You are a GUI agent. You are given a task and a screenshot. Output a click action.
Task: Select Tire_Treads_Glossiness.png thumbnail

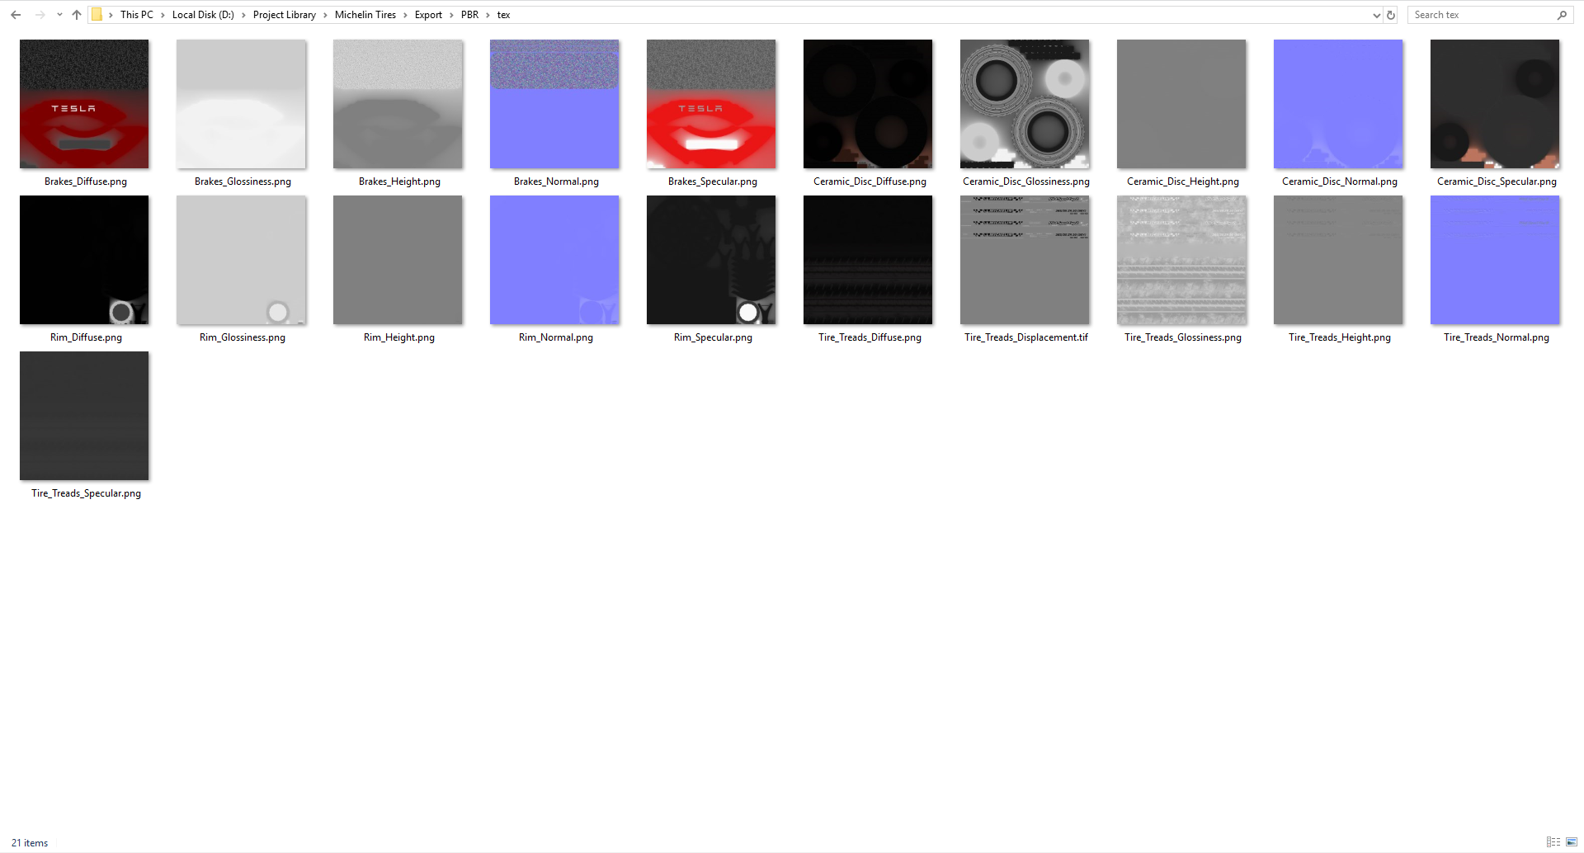click(1181, 260)
